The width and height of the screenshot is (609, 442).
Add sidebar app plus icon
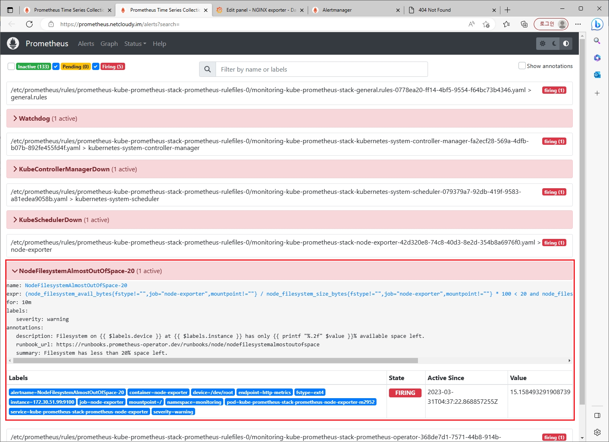(x=597, y=93)
